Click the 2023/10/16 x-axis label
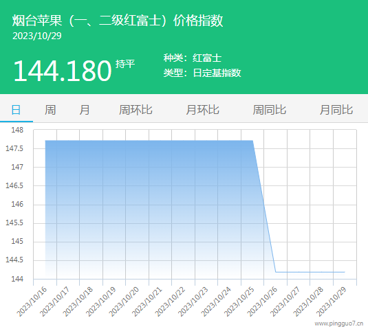Screen dimensions: 368x331 (x=32, y=301)
